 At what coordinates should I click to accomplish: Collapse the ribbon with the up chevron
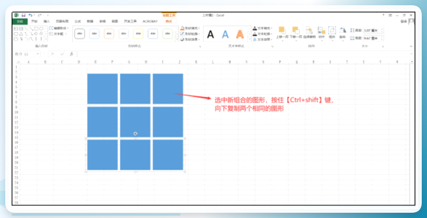(411, 46)
